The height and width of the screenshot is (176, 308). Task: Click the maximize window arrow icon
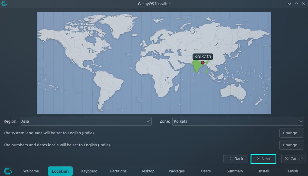[296, 4]
